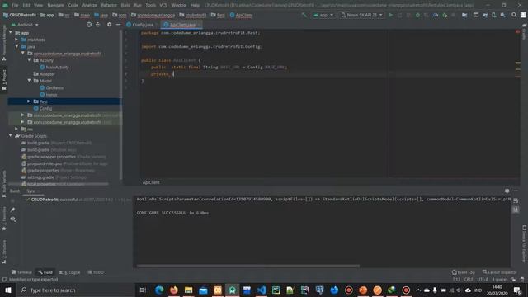The height and width of the screenshot is (297, 528).
Task: Open the Nexus 5X API 23 device dropdown
Action: [361, 15]
